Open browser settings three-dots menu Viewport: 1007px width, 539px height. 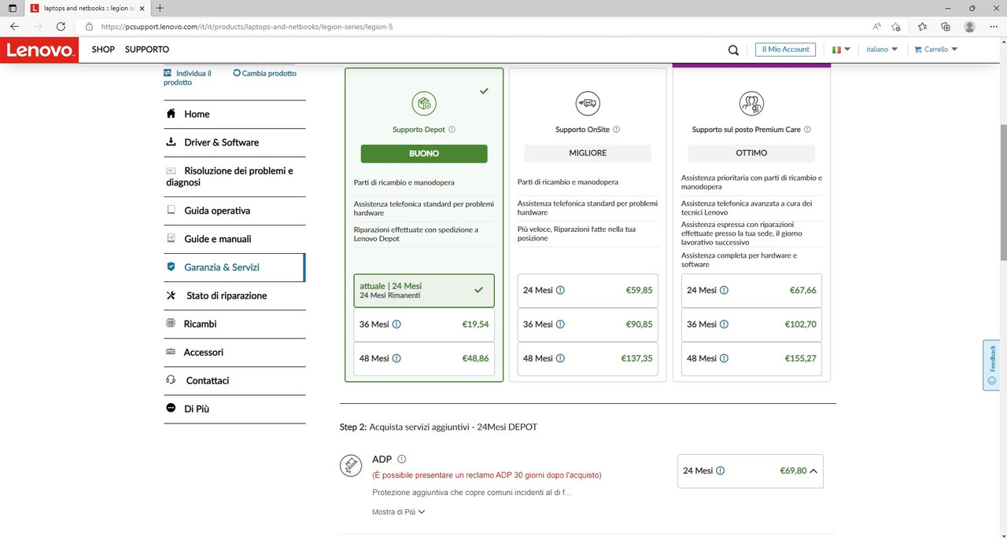[993, 26]
